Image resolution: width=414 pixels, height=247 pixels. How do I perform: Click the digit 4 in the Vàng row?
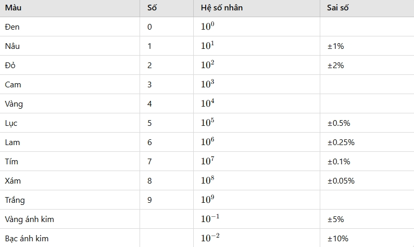tap(150, 104)
